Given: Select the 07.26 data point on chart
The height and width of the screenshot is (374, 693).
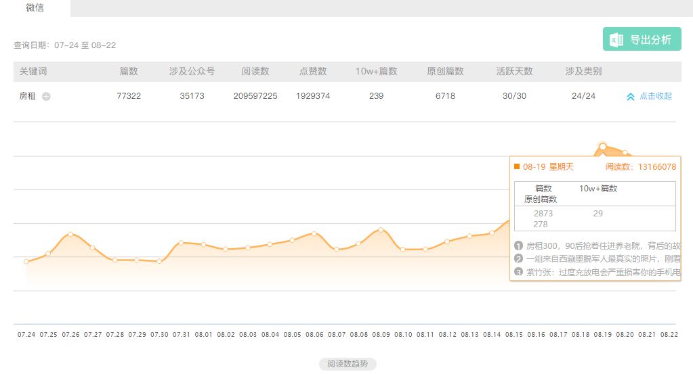Looking at the screenshot, I should click(x=70, y=234).
